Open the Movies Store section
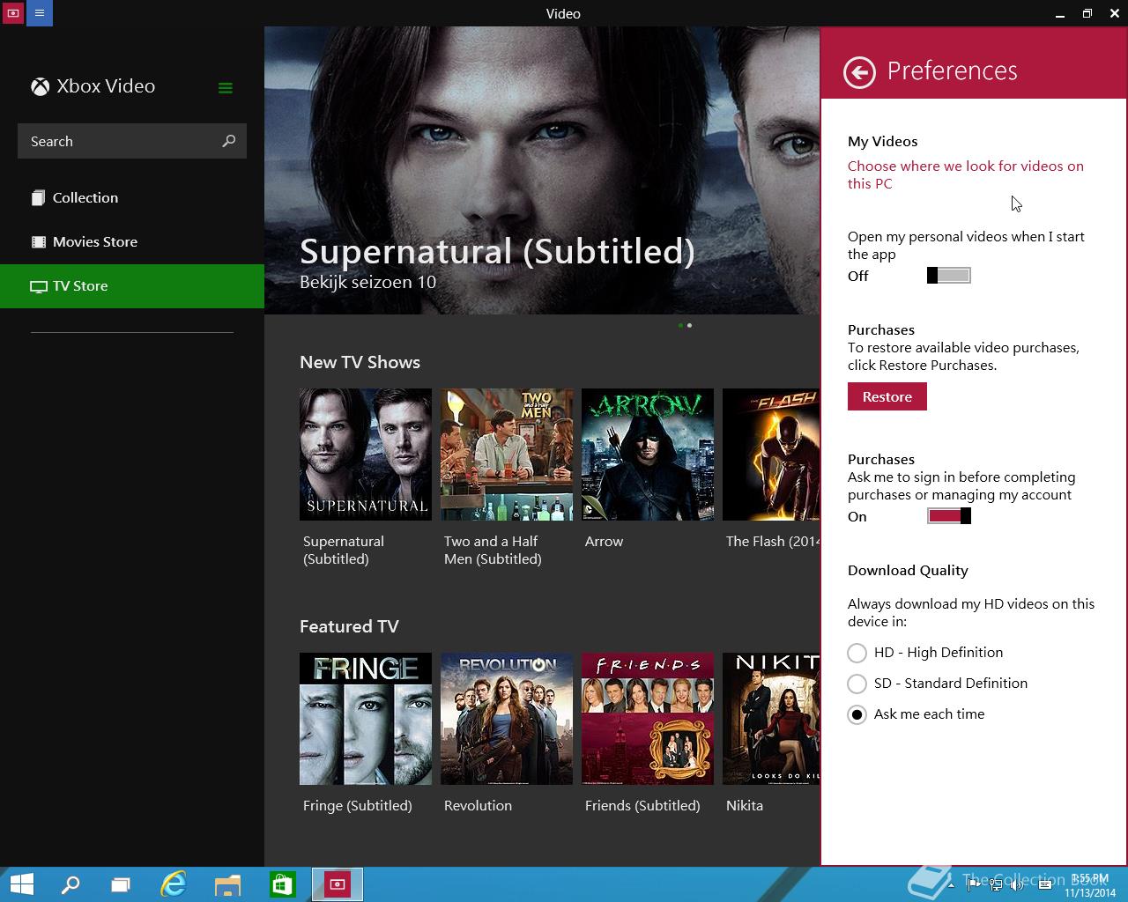 pos(132,241)
